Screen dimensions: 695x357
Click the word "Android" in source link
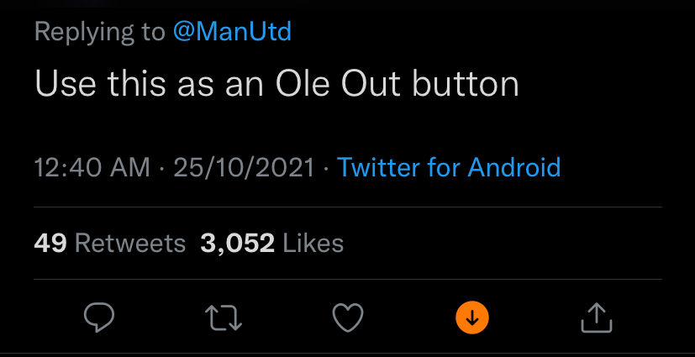[x=513, y=167]
